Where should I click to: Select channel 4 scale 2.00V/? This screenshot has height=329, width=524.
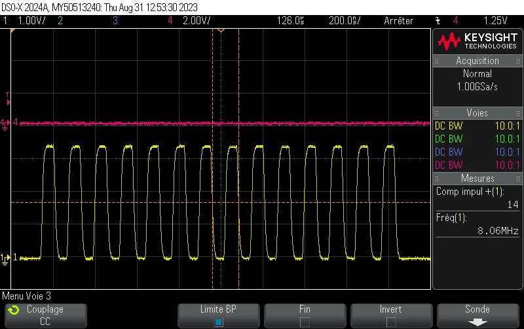coord(196,21)
